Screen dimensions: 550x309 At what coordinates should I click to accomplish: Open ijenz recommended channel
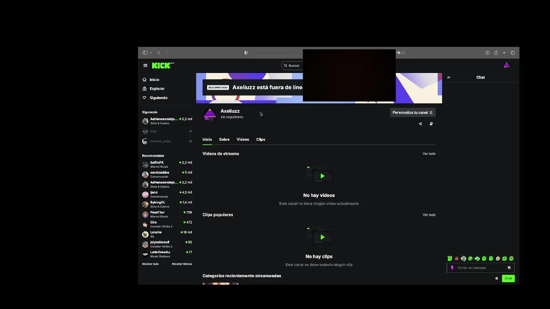tap(167, 194)
